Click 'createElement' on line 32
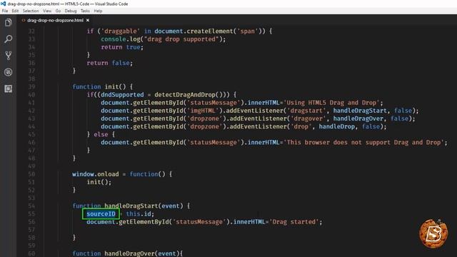The height and width of the screenshot is (257, 457). [210, 31]
